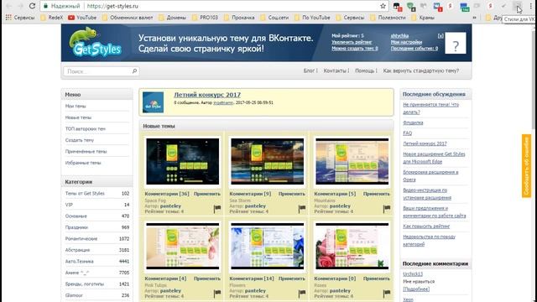Expand the По YouTube bookmark folder
537x302 pixels.
point(312,17)
